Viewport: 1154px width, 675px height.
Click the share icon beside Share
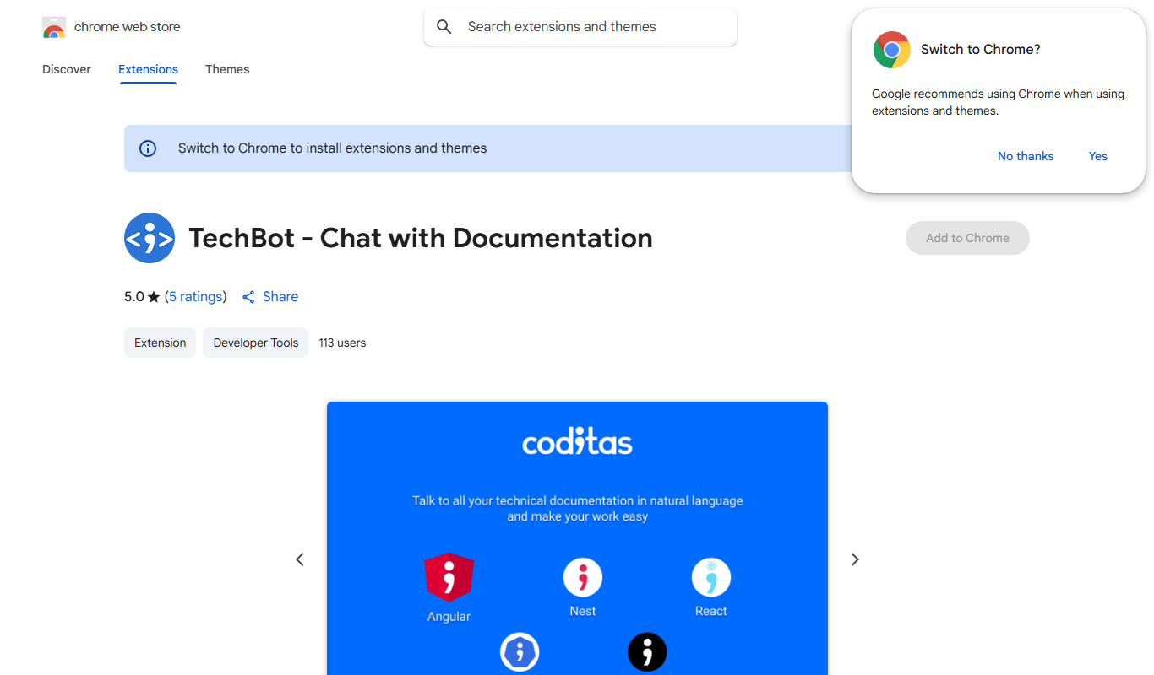[248, 297]
